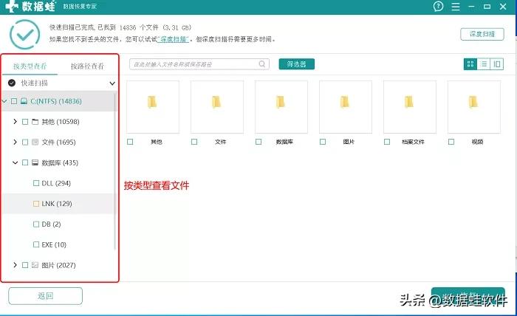Viewport: 517px width, 316px height.
Task: Open the 筛选器 filter button
Action: point(296,64)
